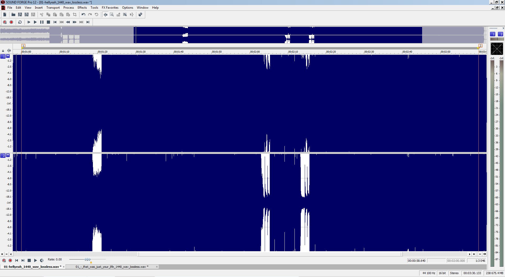
Task: Toggle loop playback in transport bar
Action: 20,22
